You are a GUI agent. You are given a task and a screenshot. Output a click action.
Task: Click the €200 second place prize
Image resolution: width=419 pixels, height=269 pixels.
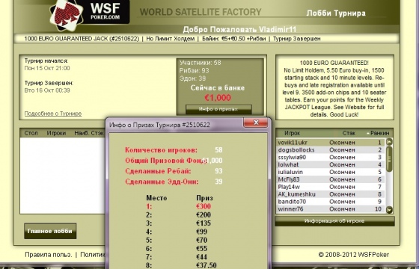pyautogui.click(x=204, y=215)
